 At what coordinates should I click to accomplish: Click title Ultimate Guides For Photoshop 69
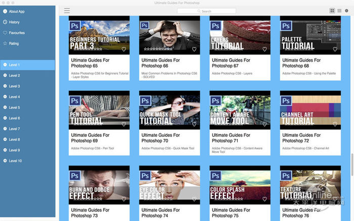click(x=90, y=138)
